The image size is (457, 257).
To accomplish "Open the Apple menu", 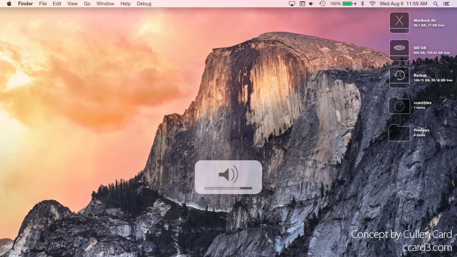I will [x=9, y=4].
